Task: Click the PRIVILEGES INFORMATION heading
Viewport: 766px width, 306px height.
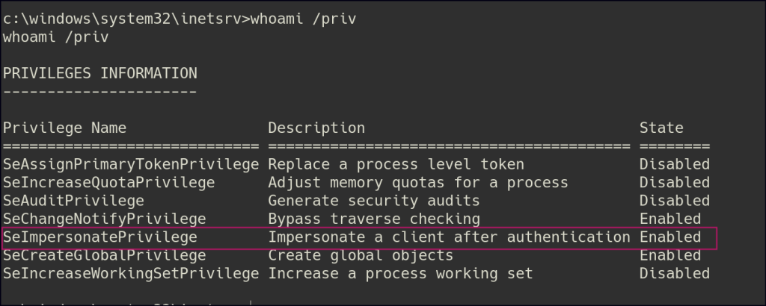Action: click(x=100, y=73)
